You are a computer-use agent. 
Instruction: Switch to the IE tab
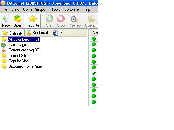coord(58,33)
